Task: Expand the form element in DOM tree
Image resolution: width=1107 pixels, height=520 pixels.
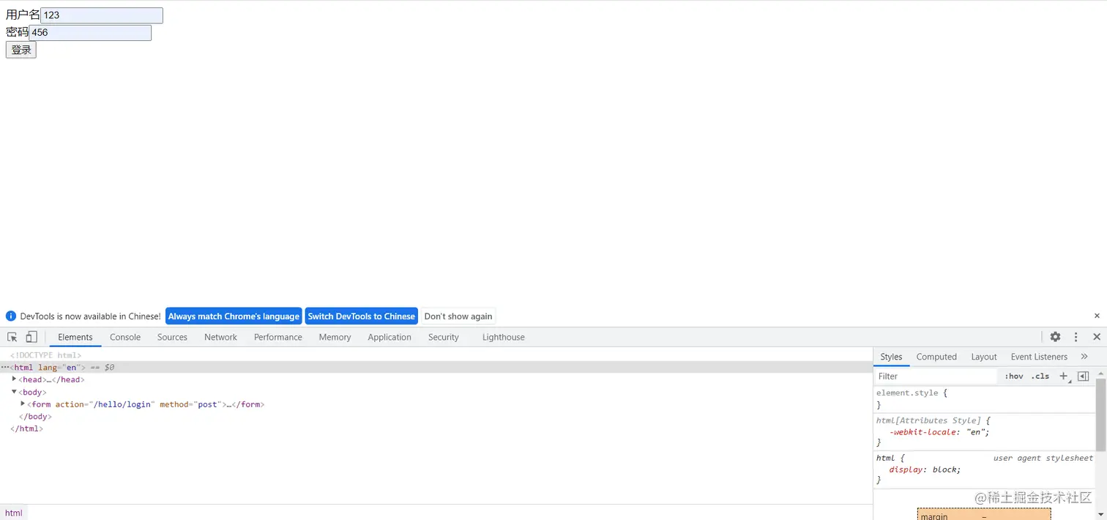Action: point(23,404)
